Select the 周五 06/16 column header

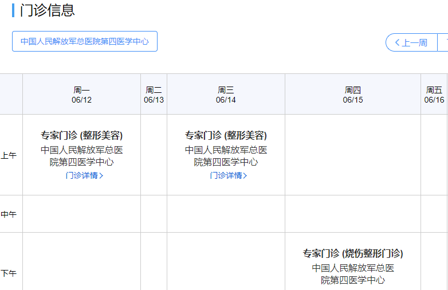point(434,95)
